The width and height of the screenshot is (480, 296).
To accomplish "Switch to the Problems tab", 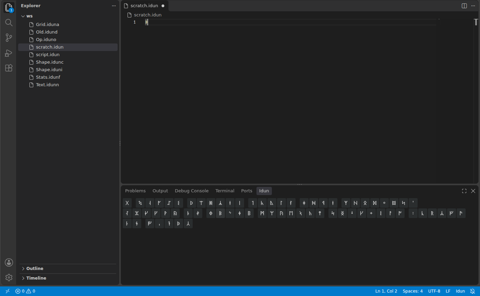I will click(135, 191).
